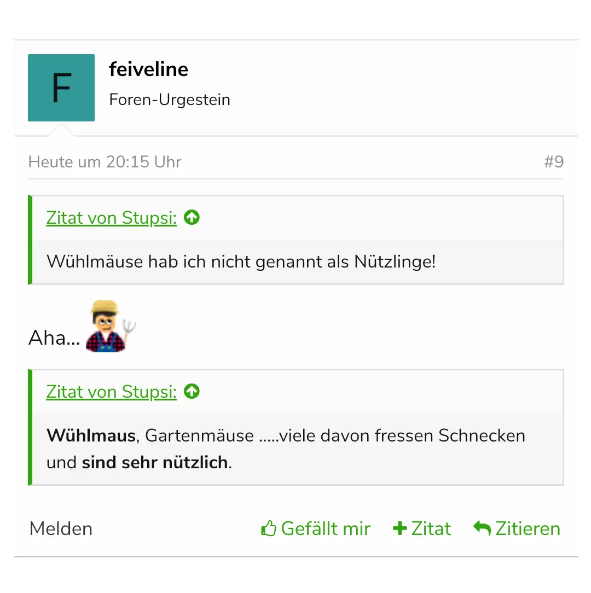Screen dimensions: 591x593
Task: Click the thumbs-up icon beside Gefällt mir
Action: (268, 529)
